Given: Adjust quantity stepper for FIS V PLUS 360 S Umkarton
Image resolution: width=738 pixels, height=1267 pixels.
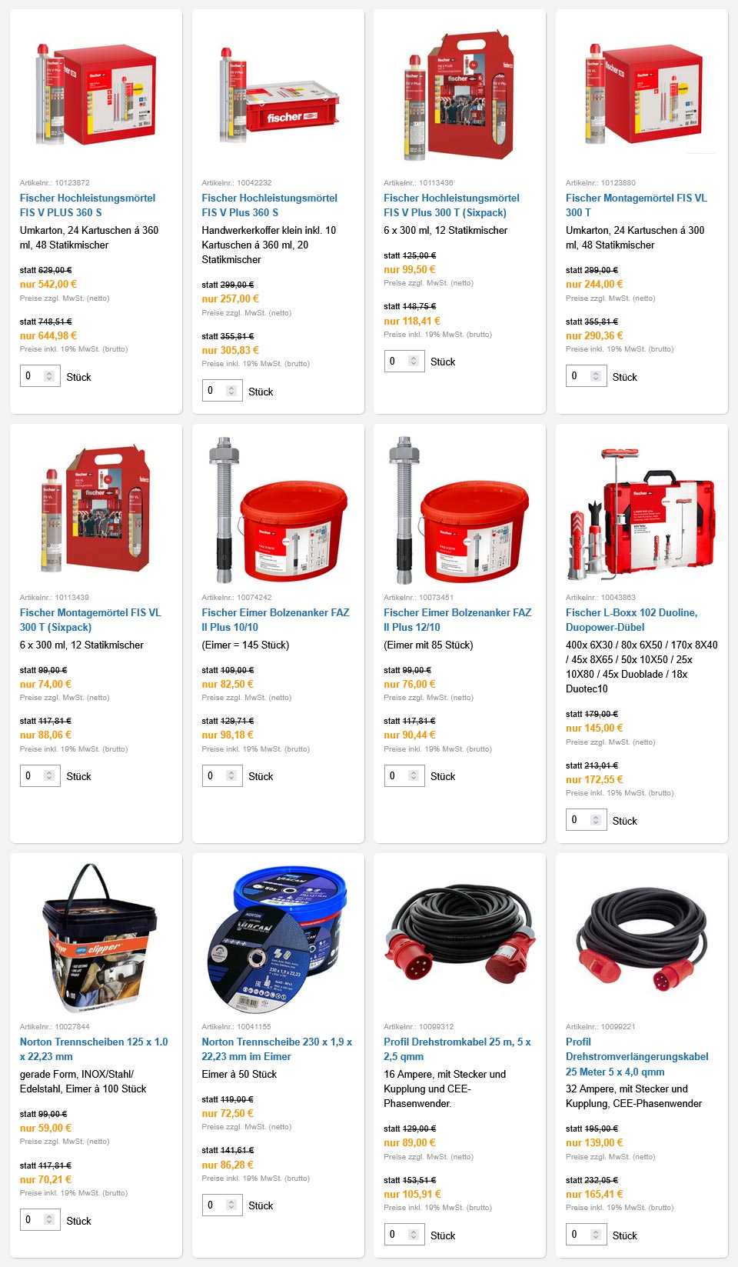Looking at the screenshot, I should pos(49,376).
